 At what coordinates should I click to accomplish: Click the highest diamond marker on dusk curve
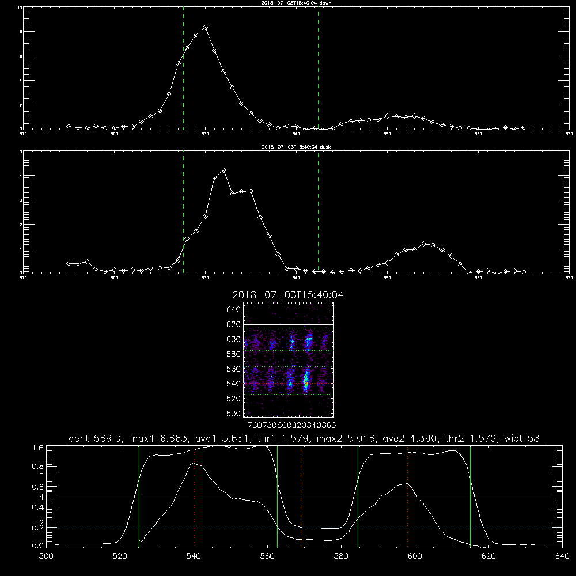(223, 170)
